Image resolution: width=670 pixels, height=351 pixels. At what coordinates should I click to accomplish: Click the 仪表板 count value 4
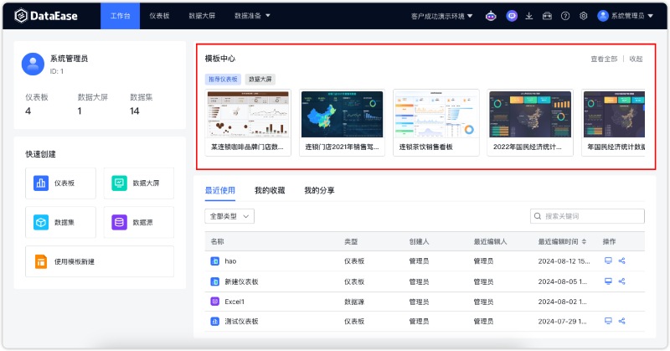coord(28,111)
